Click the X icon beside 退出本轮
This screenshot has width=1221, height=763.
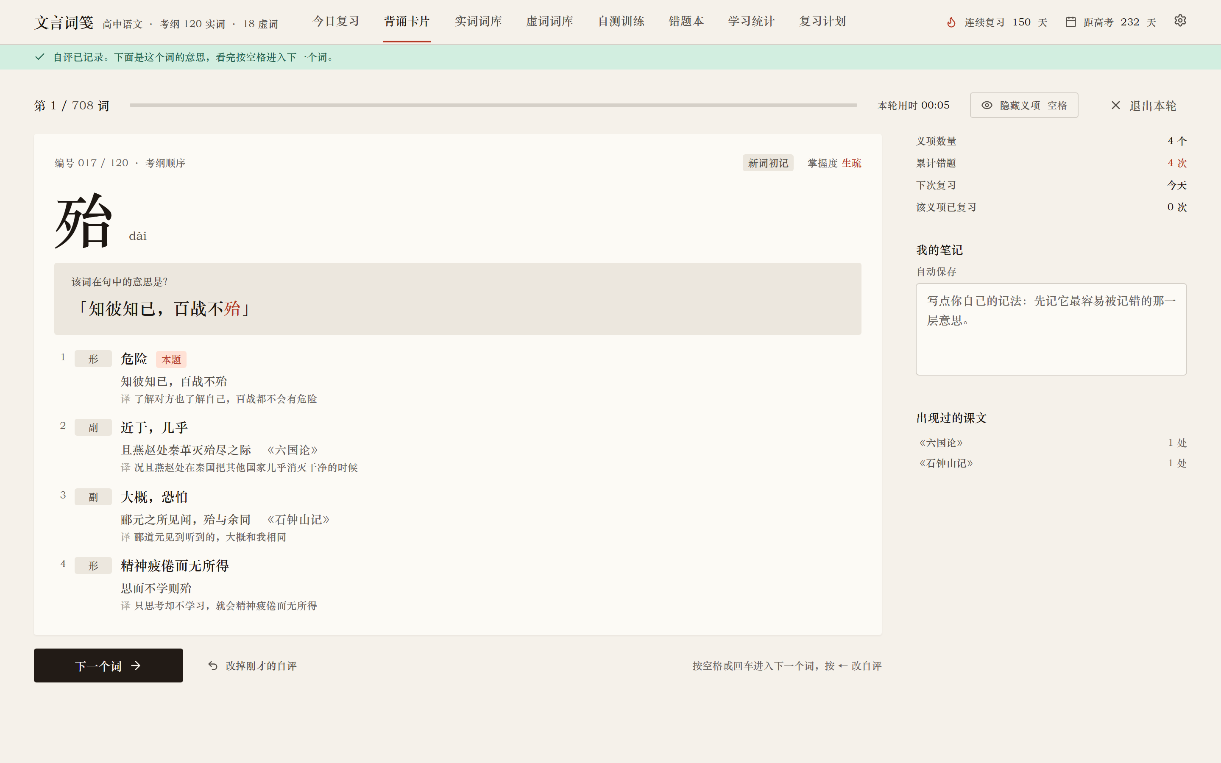pyautogui.click(x=1115, y=105)
